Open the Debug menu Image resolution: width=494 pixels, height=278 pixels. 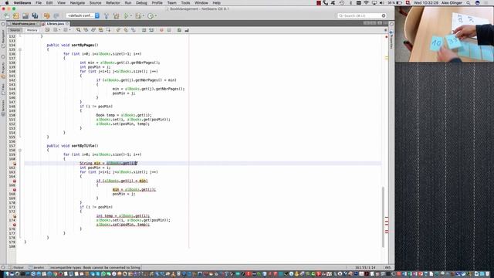tap(141, 3)
